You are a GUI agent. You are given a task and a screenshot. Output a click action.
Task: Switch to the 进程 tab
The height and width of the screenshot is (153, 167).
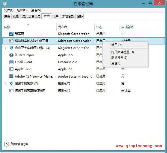point(7,17)
